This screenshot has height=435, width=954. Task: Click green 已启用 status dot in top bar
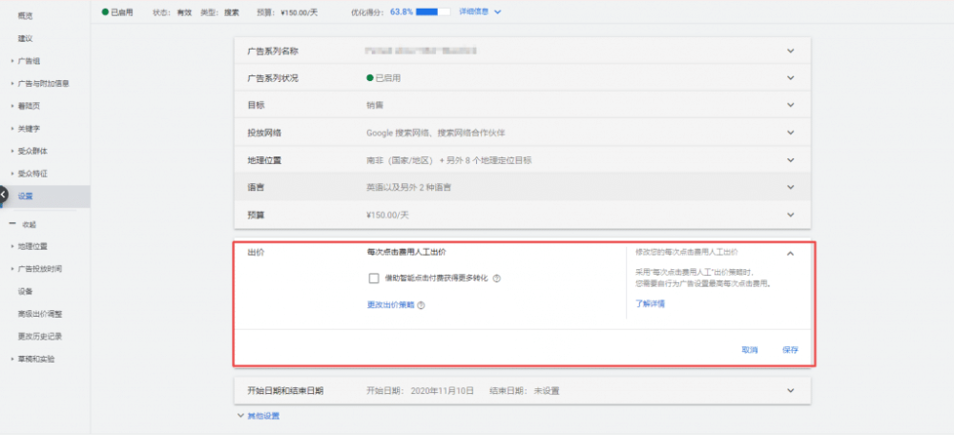tap(104, 11)
